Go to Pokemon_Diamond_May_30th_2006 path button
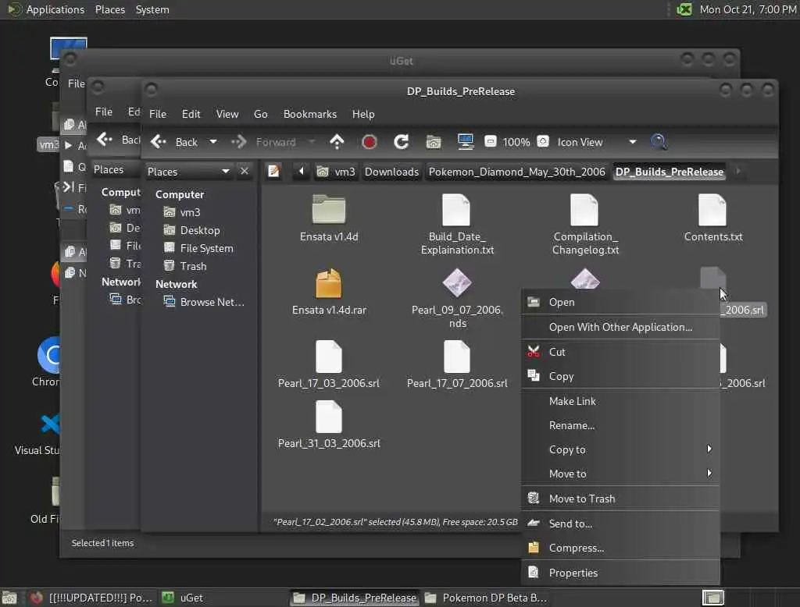This screenshot has width=800, height=607. (517, 172)
